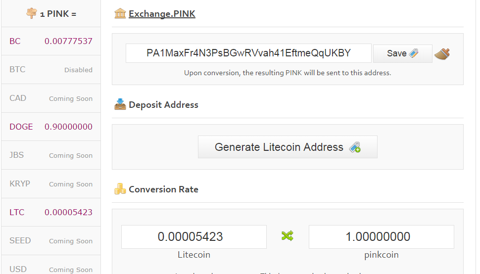The image size is (480, 274).
Task: Select the DOGE currency row
Action: (51, 127)
